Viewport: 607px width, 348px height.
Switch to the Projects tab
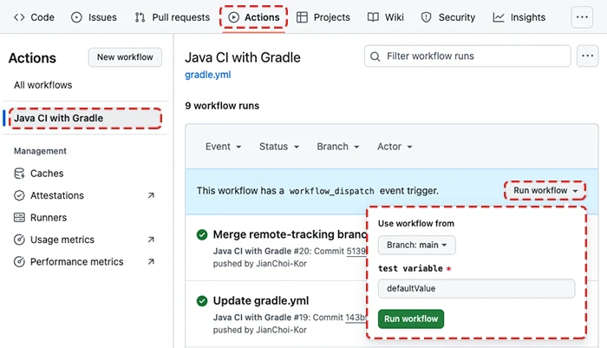(x=323, y=17)
